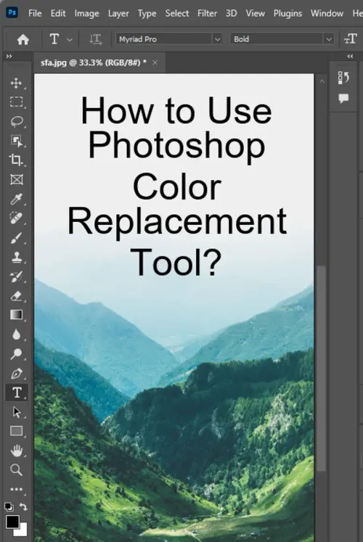Swap foreground and background colors
The height and width of the screenshot is (542, 363).
(23, 506)
